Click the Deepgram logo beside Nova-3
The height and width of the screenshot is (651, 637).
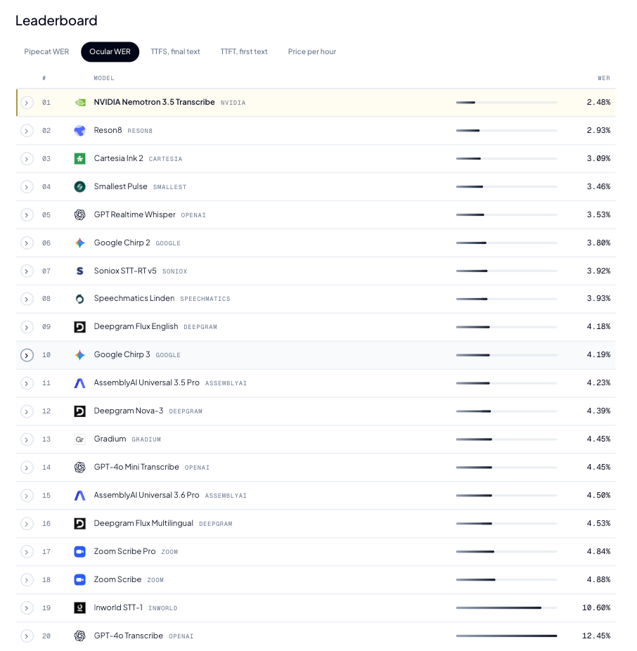[79, 411]
